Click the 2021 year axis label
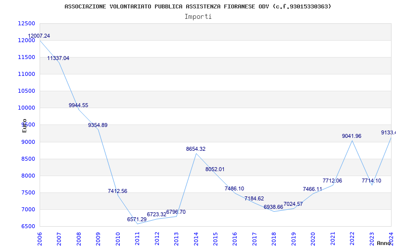This screenshot has height=248, width=396. click(333, 239)
